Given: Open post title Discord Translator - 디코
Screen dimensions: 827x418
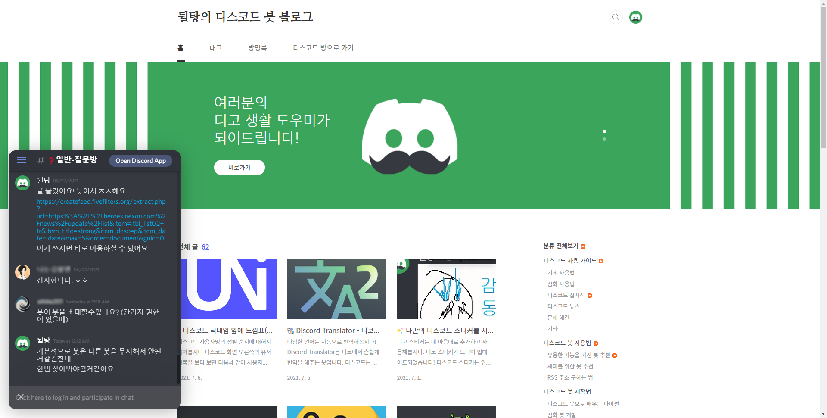Looking at the screenshot, I should 333,331.
